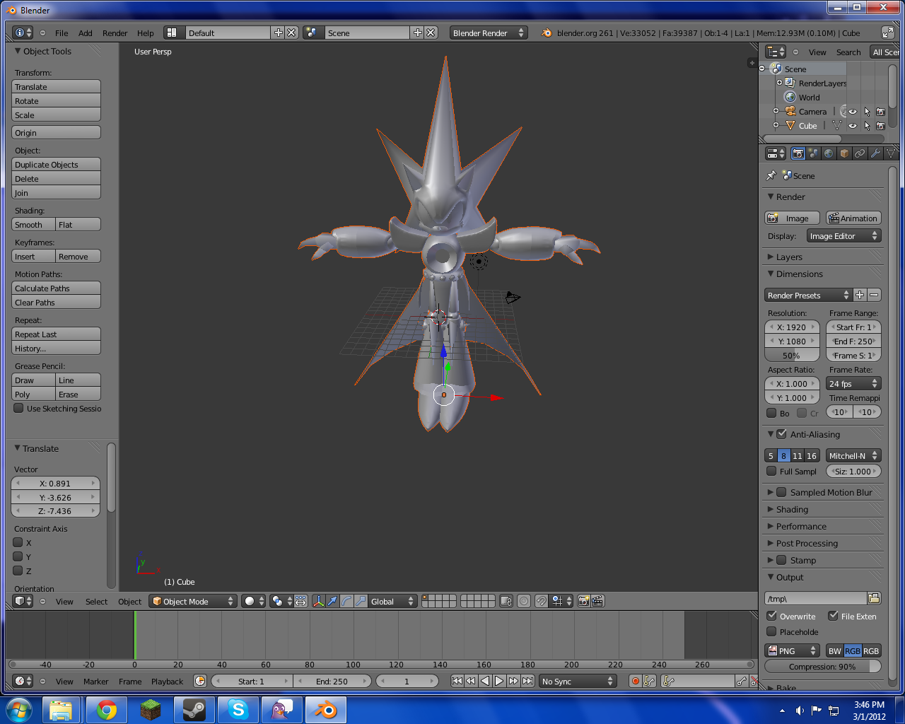Click the translate manipulator arrow icon
The width and height of the screenshot is (905, 724).
click(x=332, y=601)
